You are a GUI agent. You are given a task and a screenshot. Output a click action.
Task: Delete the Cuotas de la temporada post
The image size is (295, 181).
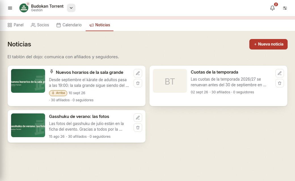coord(280,83)
